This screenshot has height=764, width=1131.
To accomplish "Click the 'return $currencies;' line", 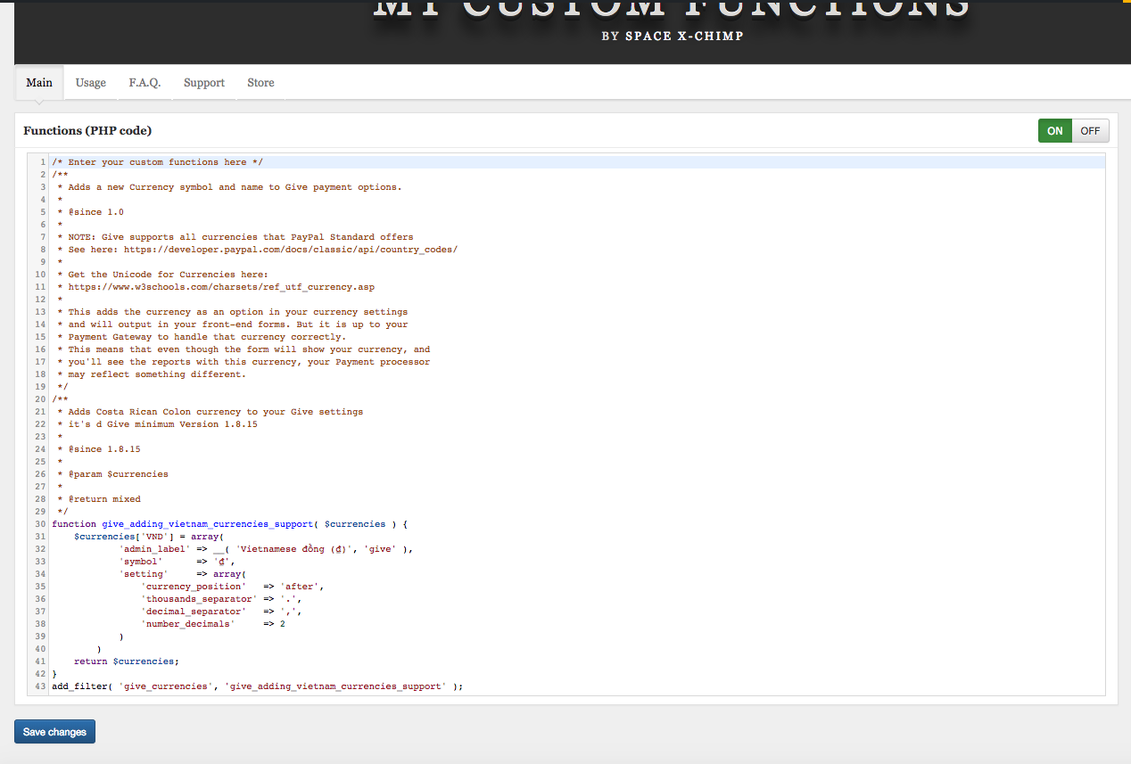I will [x=127, y=661].
